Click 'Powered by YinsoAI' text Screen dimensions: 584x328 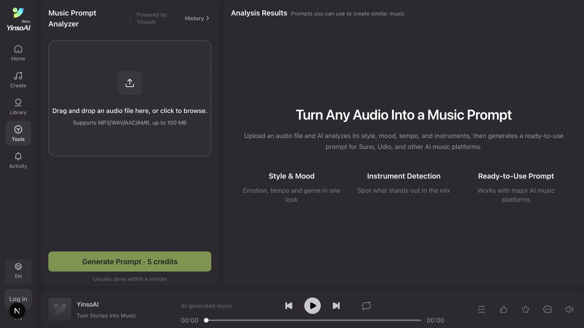pos(151,18)
